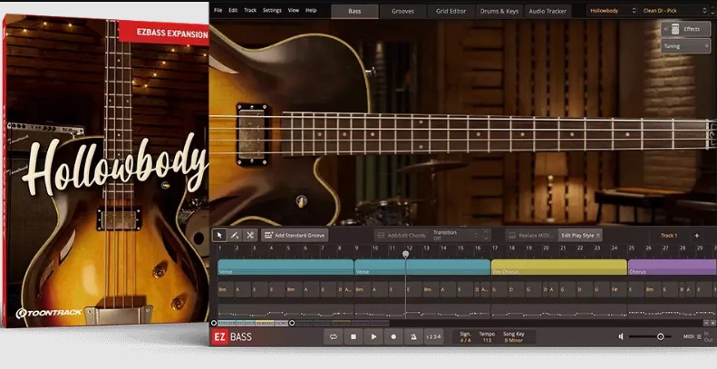
Task: Open the Settings menu
Action: (272, 10)
